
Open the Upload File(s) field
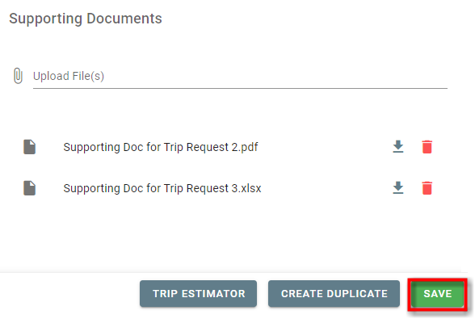(240, 76)
